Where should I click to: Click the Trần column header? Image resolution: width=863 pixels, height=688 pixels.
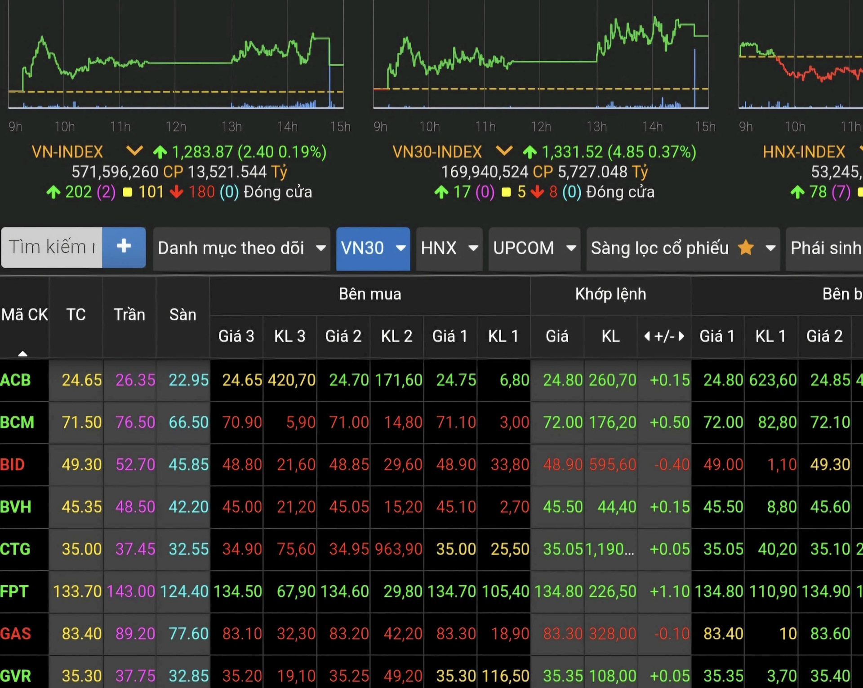[x=129, y=314]
